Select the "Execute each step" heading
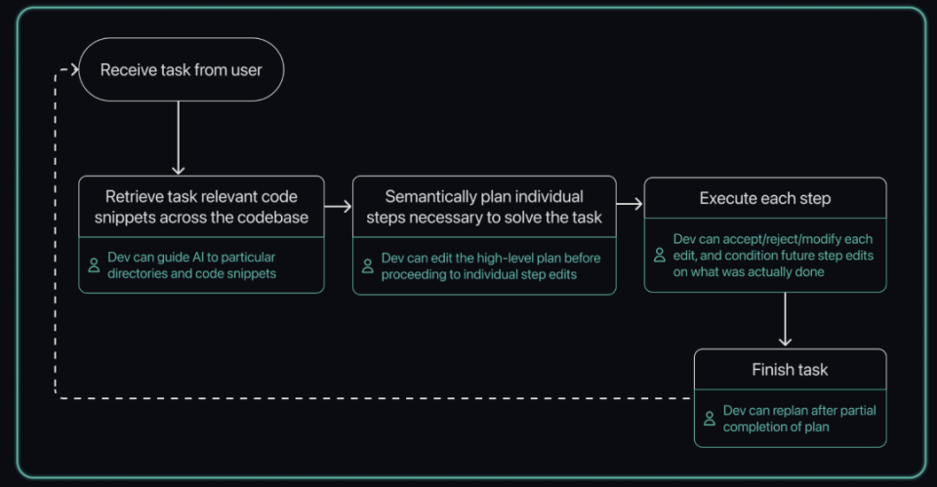Image resolution: width=937 pixels, height=487 pixels. coord(765,199)
